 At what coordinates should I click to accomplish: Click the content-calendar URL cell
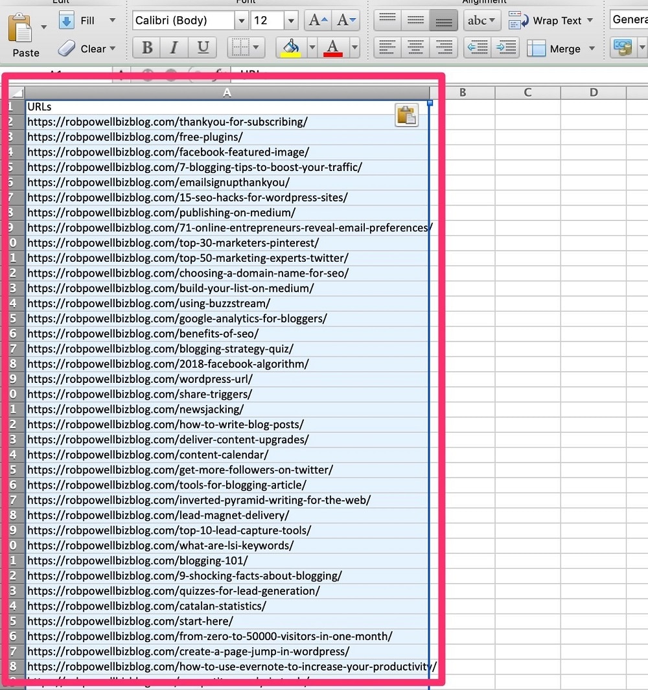pos(227,455)
